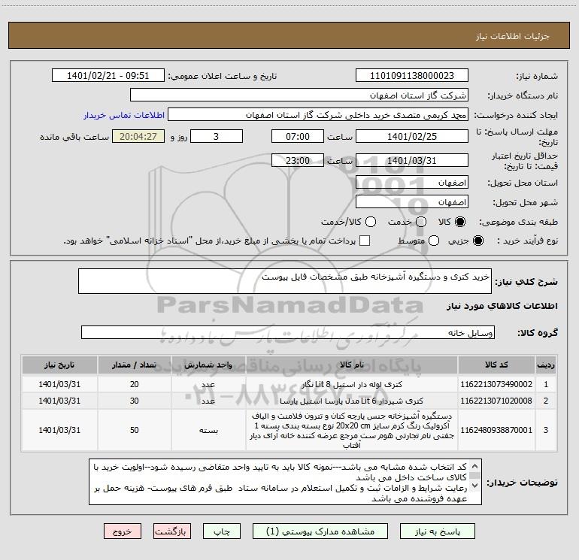This screenshot has height=560, width=579.
Task: Select the کالا radio button
Action: pyautogui.click(x=460, y=222)
